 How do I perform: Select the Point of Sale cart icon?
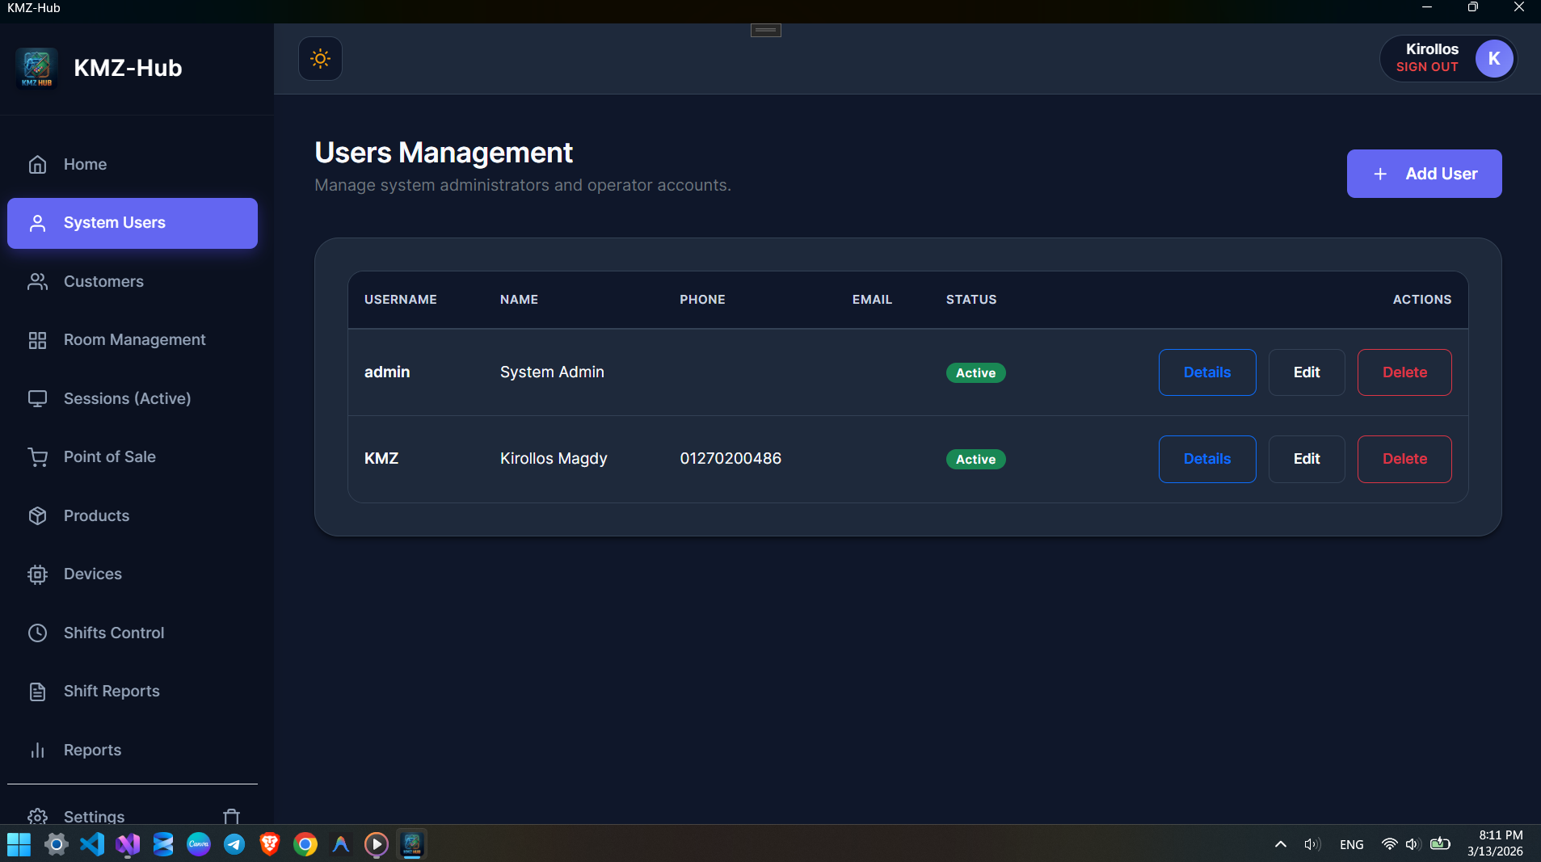click(38, 456)
